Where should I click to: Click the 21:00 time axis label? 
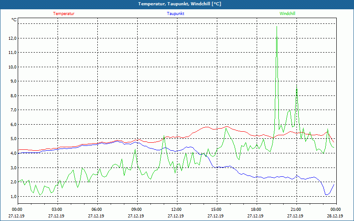[x=295, y=210]
